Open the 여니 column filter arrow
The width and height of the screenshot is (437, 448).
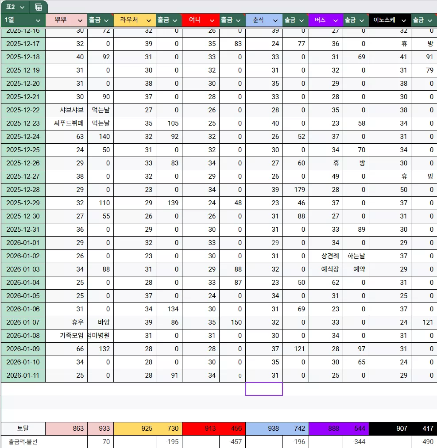pyautogui.click(x=212, y=21)
